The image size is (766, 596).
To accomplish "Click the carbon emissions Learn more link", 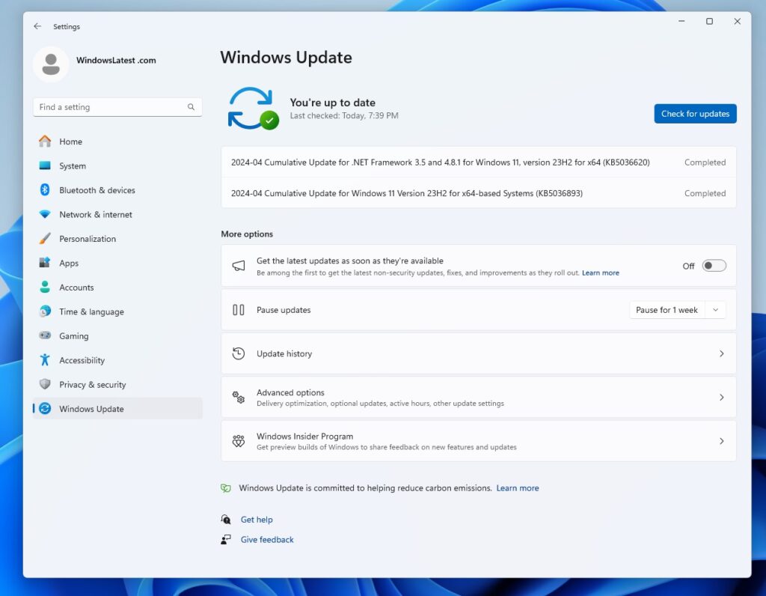I will (x=518, y=487).
